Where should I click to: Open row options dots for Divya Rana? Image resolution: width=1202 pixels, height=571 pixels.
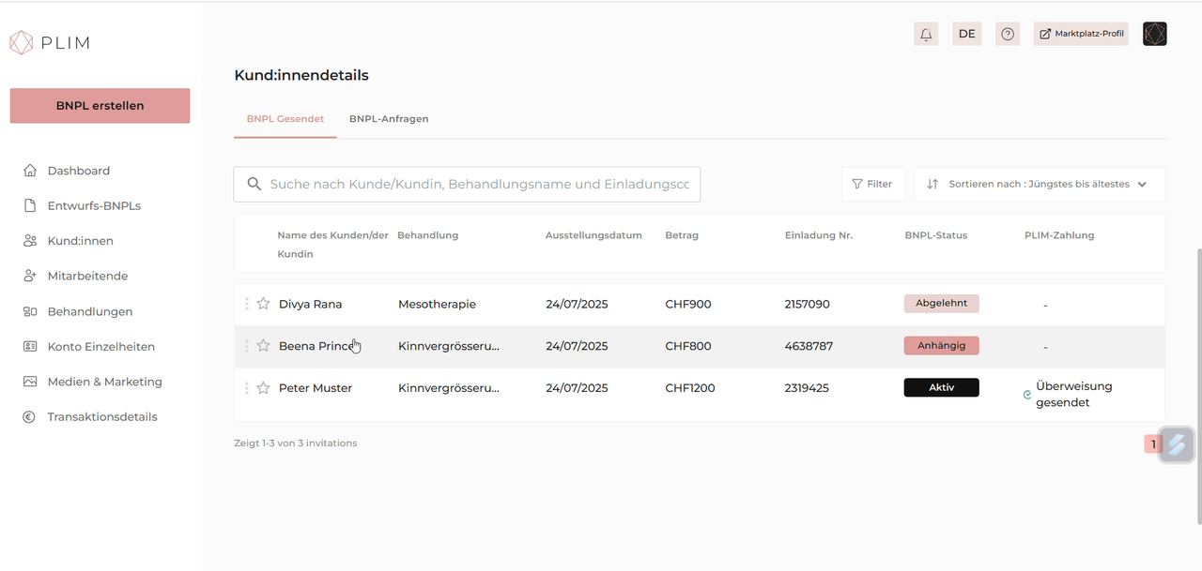pos(247,304)
